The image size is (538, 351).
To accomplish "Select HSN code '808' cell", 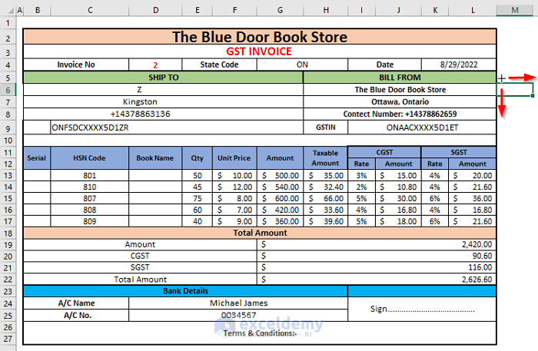I will (90, 210).
